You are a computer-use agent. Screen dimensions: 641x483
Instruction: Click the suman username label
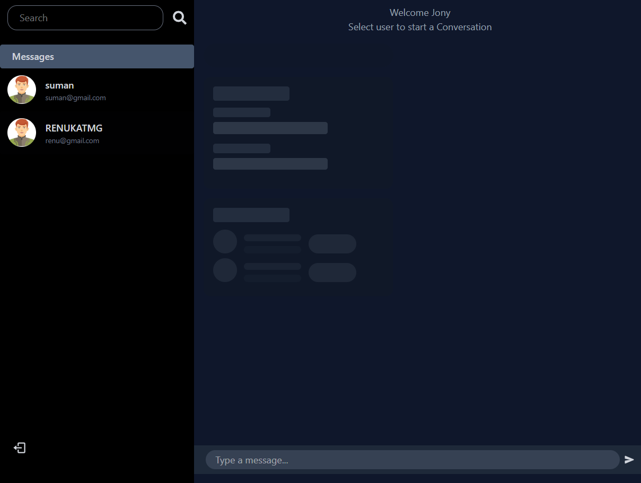(x=59, y=85)
